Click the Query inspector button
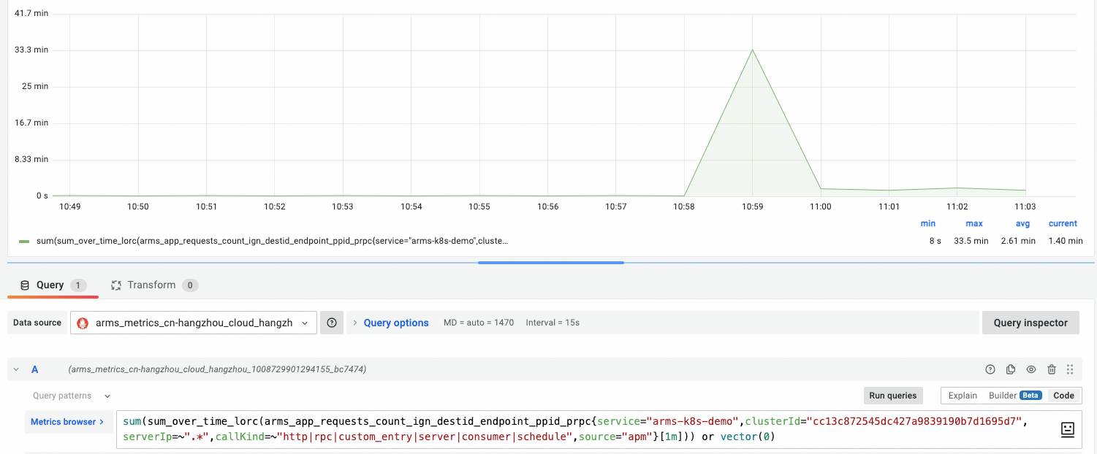Screen dimensions: 1097x454 pos(1030,323)
